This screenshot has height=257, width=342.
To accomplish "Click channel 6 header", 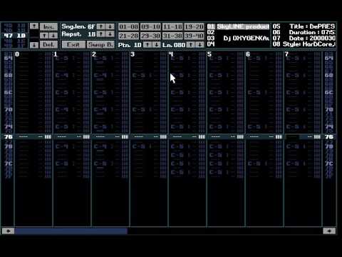I will [248, 54].
